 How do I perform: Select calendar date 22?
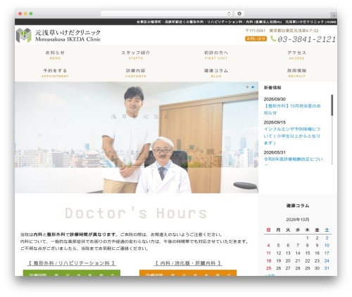point(308,260)
